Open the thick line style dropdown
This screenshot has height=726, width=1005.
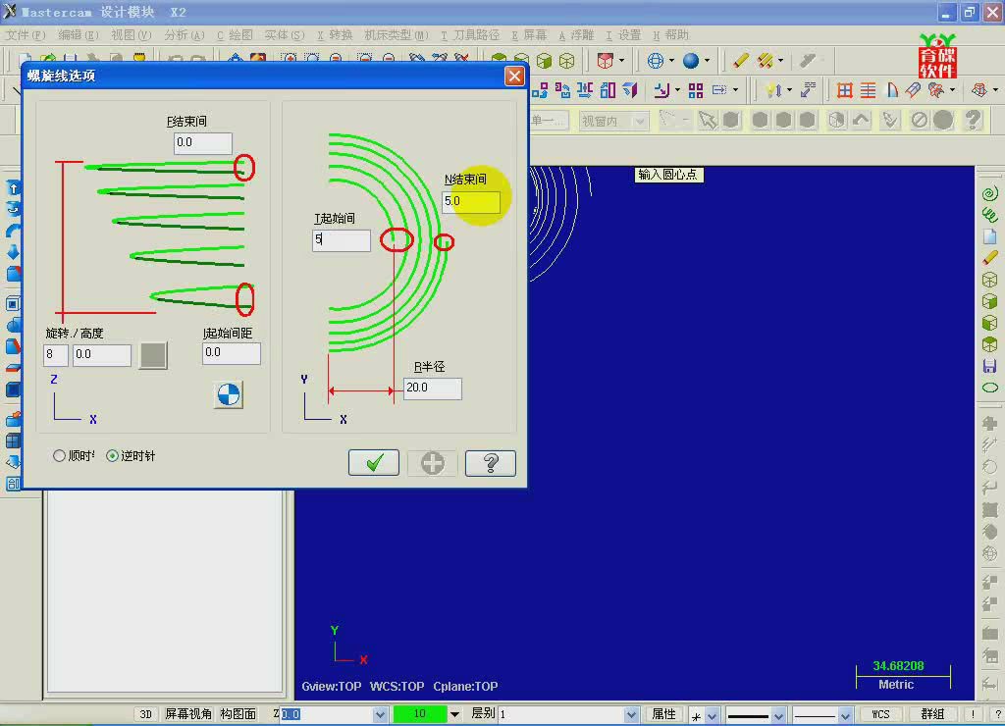(778, 714)
